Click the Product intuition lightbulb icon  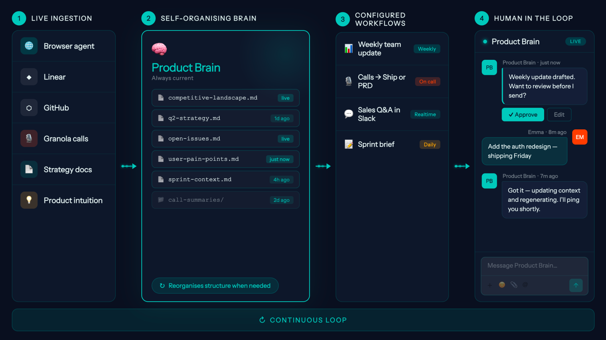coord(29,200)
